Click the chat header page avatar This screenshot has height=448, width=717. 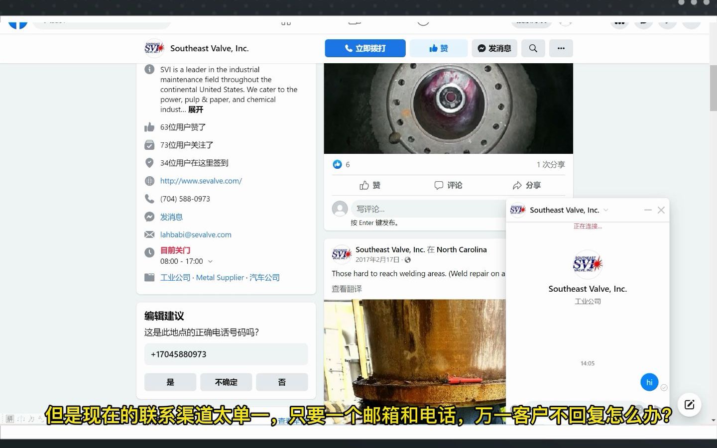(518, 210)
